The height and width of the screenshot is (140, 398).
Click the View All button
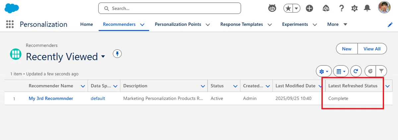point(372,49)
